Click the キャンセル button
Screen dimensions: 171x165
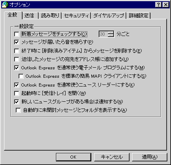point(112,157)
